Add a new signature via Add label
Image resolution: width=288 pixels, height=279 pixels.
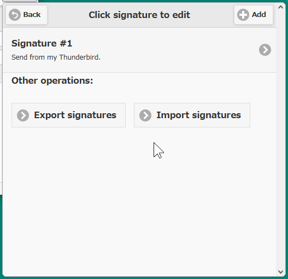[x=259, y=15]
